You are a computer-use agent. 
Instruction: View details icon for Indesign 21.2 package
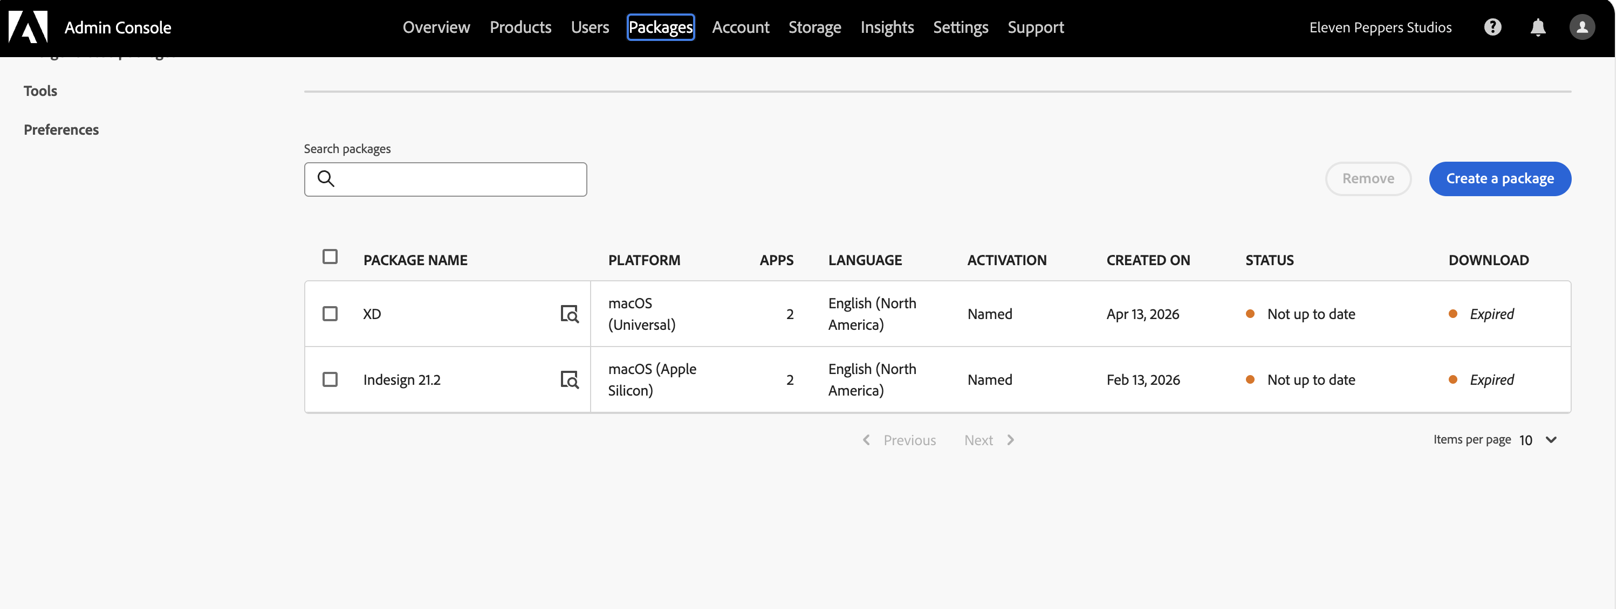(x=570, y=379)
